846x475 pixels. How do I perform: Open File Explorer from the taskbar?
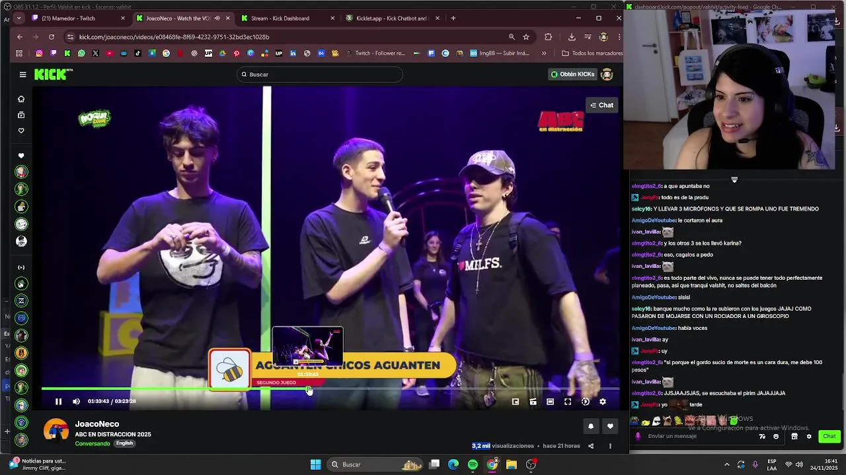[512, 464]
